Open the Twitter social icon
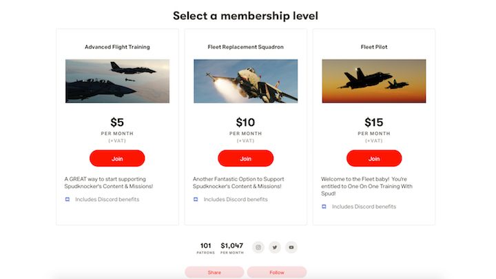The width and height of the screenshot is (496, 279). coord(275,247)
